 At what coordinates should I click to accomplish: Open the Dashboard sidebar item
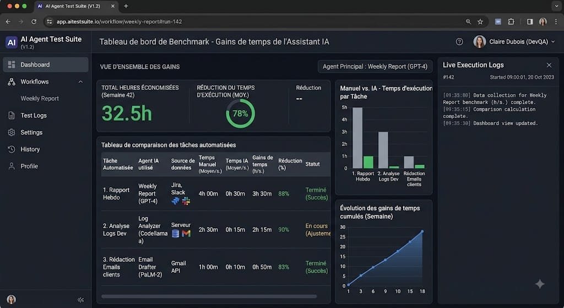pos(46,65)
